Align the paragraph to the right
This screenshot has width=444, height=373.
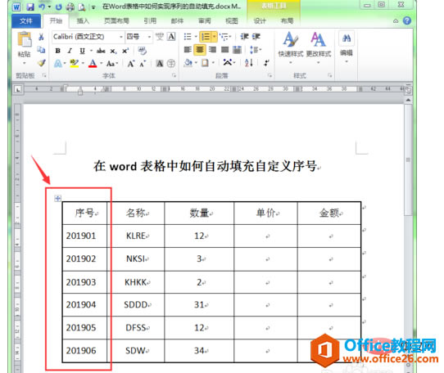point(212,50)
